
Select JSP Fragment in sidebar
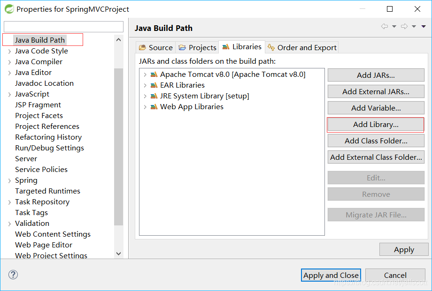click(38, 105)
